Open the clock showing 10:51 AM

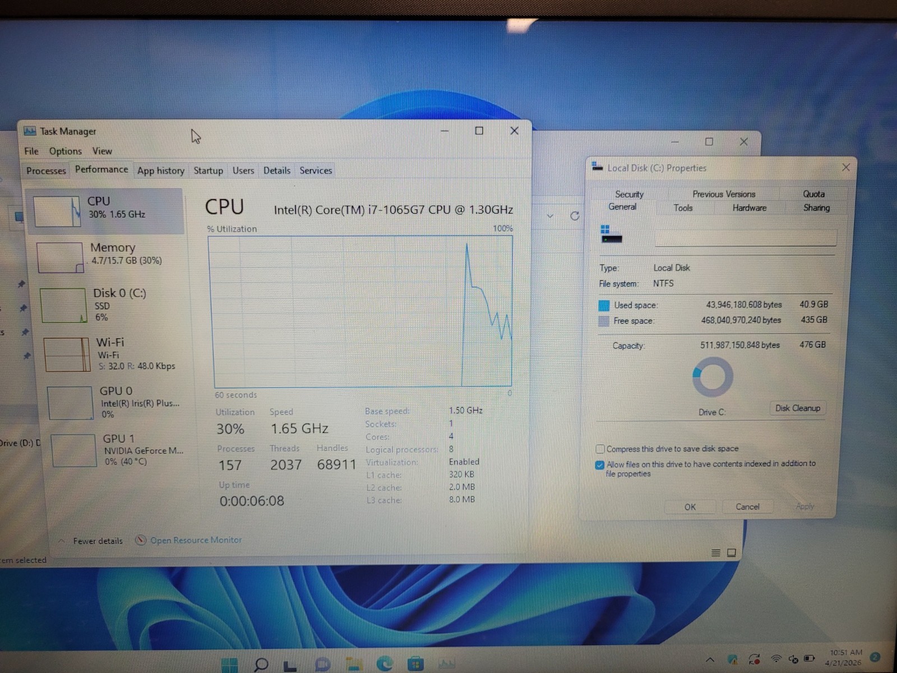tap(844, 657)
